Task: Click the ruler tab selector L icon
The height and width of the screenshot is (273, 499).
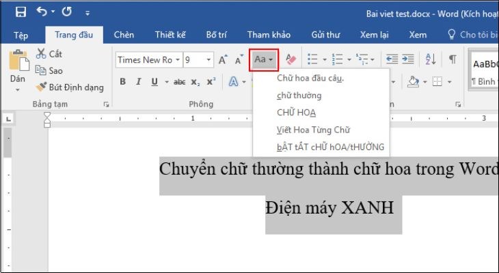Action: pos(9,119)
